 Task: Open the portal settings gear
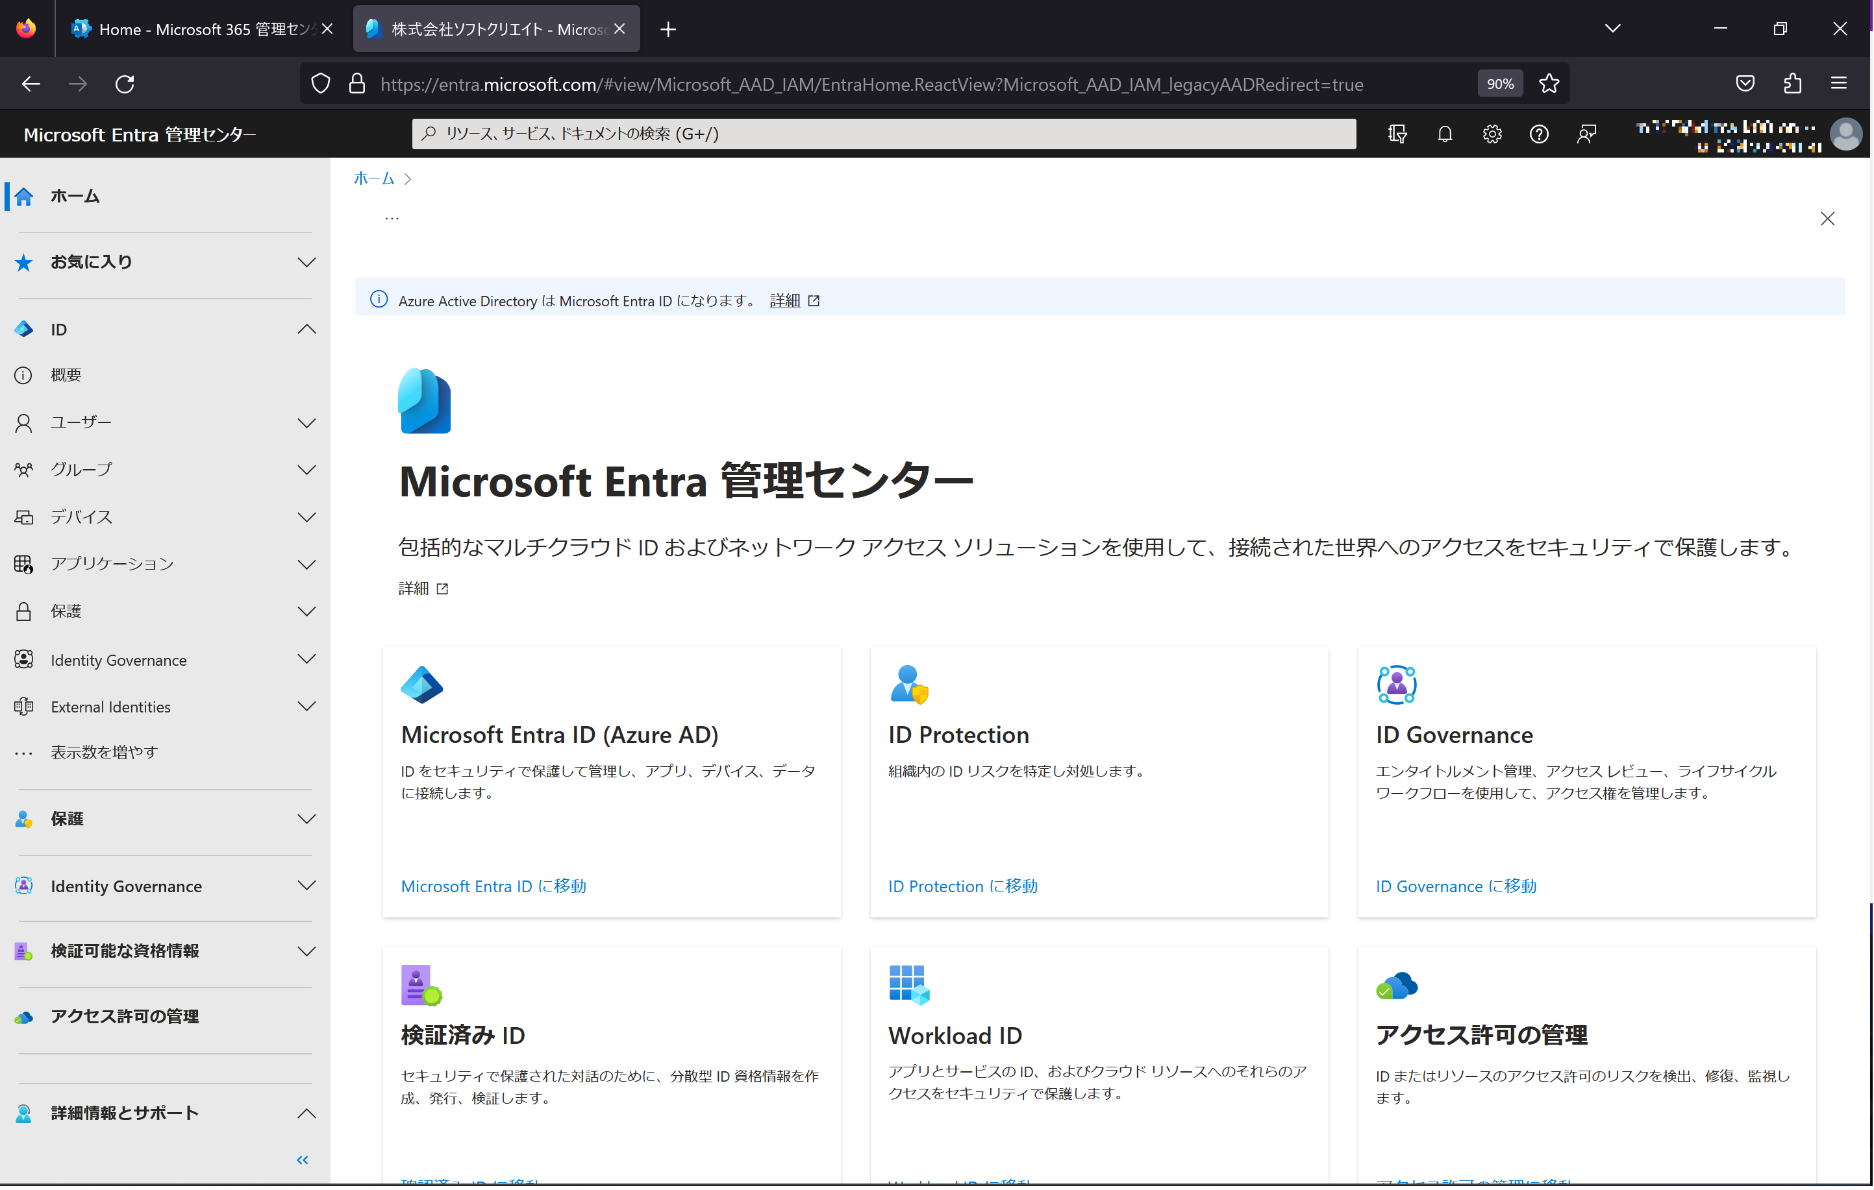coord(1492,134)
